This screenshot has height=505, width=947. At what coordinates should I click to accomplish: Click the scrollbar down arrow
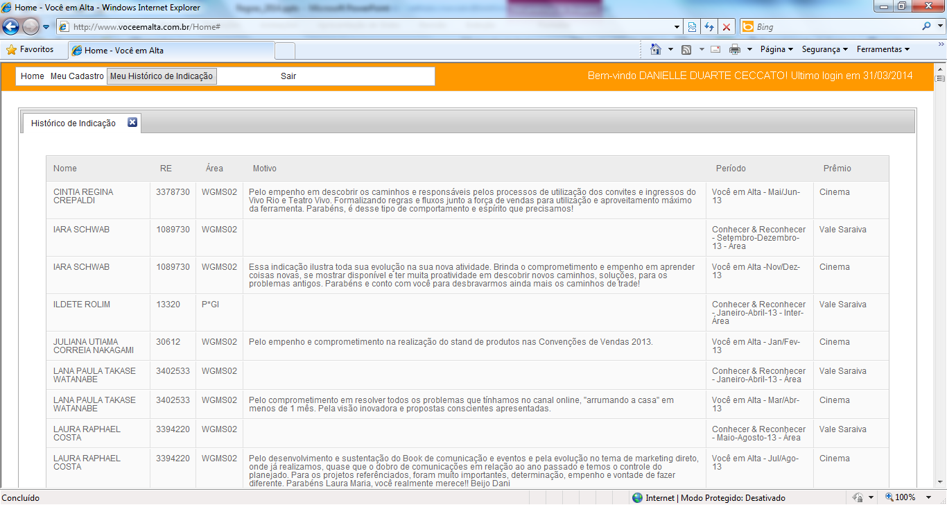[940, 482]
